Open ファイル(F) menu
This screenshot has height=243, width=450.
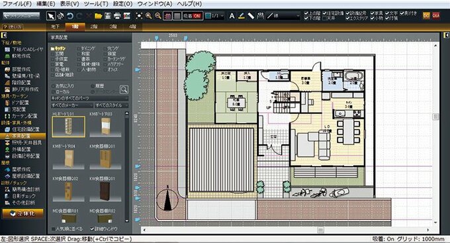[17, 4]
